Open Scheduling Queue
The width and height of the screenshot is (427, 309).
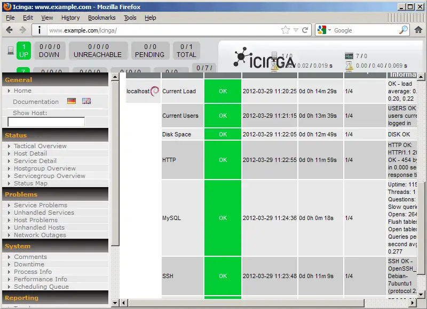click(41, 287)
